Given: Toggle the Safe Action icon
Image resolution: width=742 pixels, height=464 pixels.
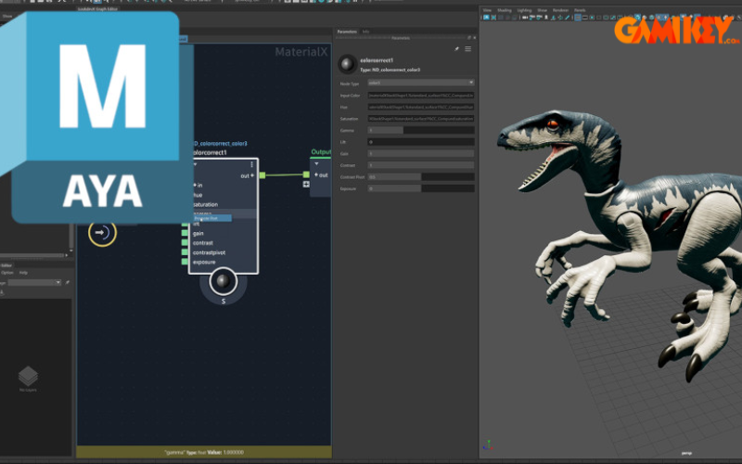Looking at the screenshot, I should [613, 18].
